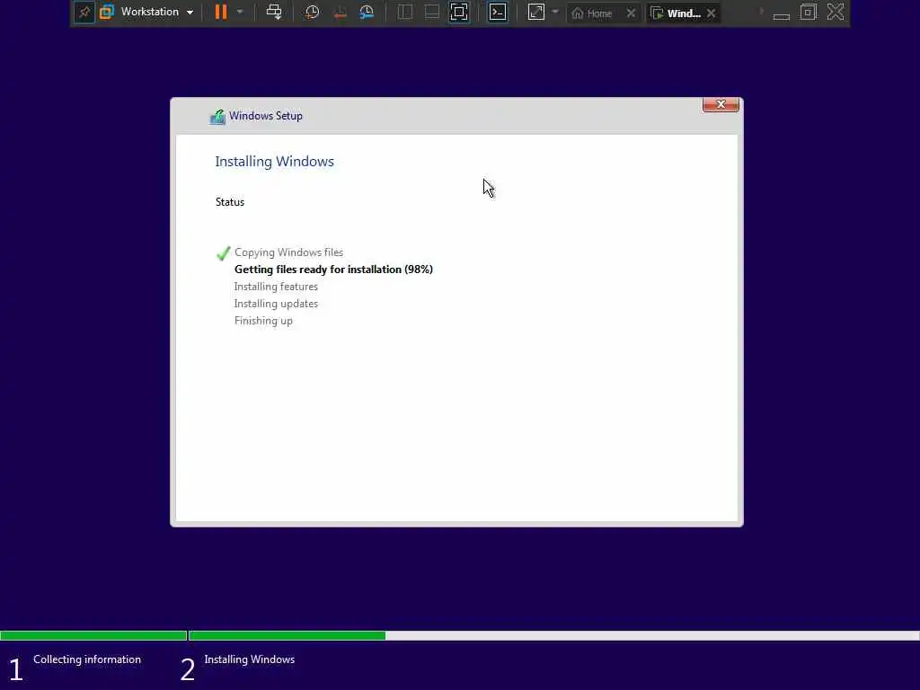Click the stretch guest display icon
This screenshot has width=920, height=690.
536,12
